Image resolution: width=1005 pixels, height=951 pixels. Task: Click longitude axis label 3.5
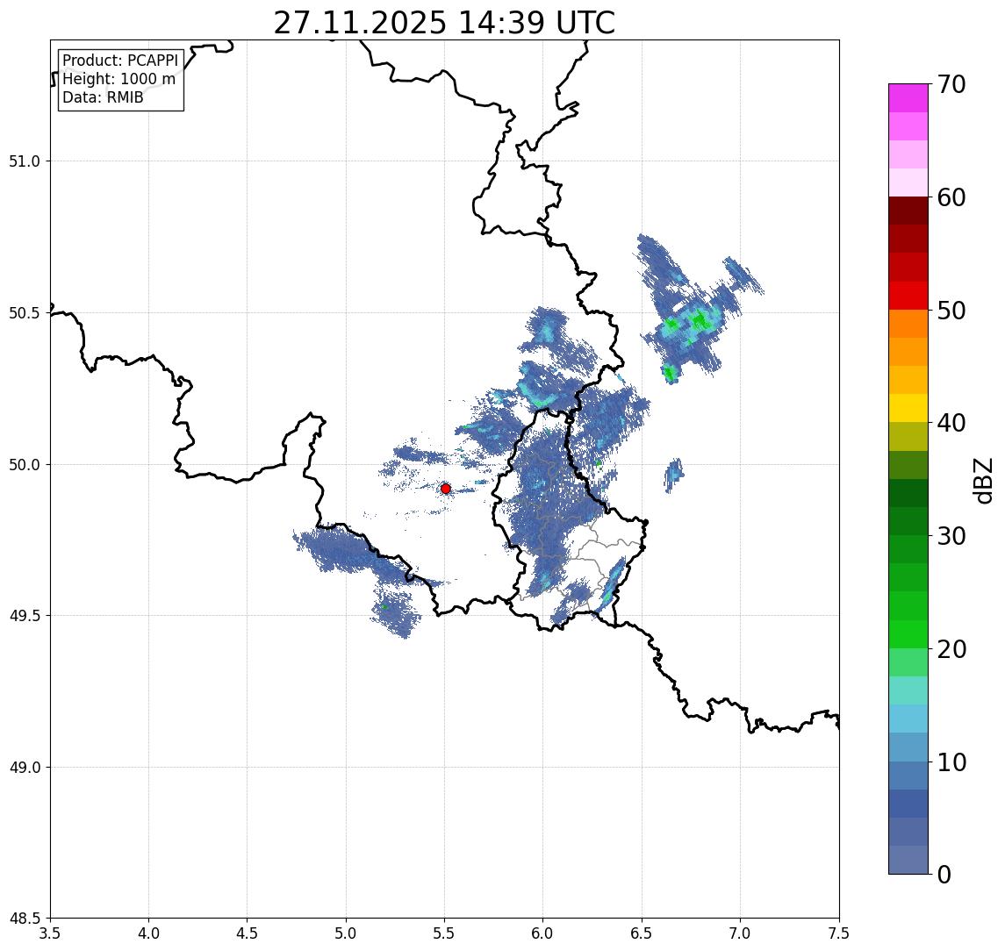pos(50,933)
